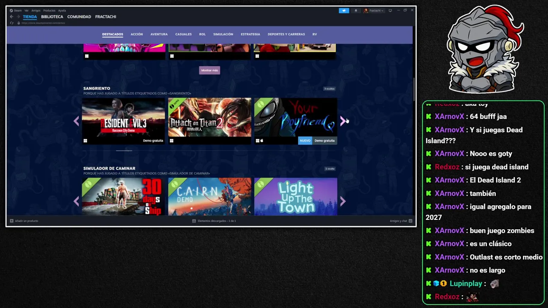This screenshot has width=548, height=308.
Task: Switch to Big Picture mode via the monitor icon
Action: (390, 10)
